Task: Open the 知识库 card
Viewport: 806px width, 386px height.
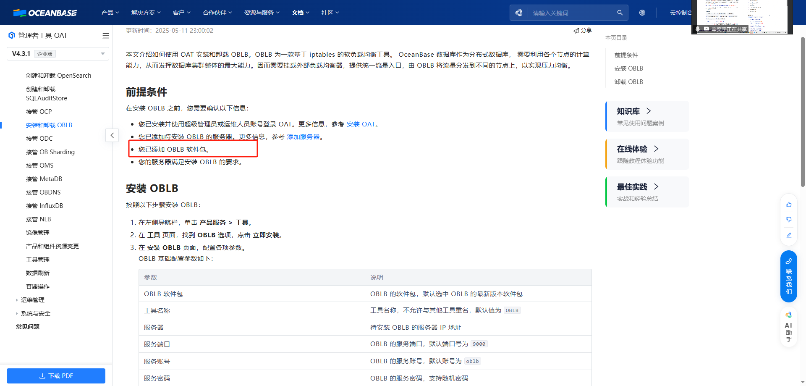Action: coord(647,116)
